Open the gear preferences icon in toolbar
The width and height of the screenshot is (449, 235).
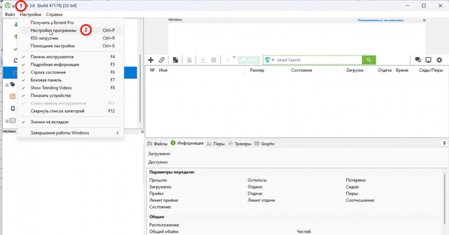click(439, 60)
